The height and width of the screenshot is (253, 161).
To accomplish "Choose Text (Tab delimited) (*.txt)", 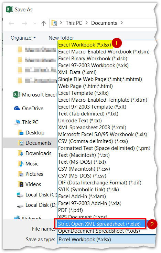I will (x=88, y=114).
